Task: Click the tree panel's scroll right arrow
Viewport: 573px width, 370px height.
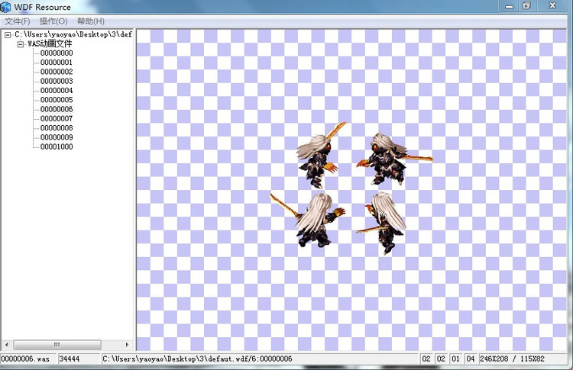Action: pos(127,345)
